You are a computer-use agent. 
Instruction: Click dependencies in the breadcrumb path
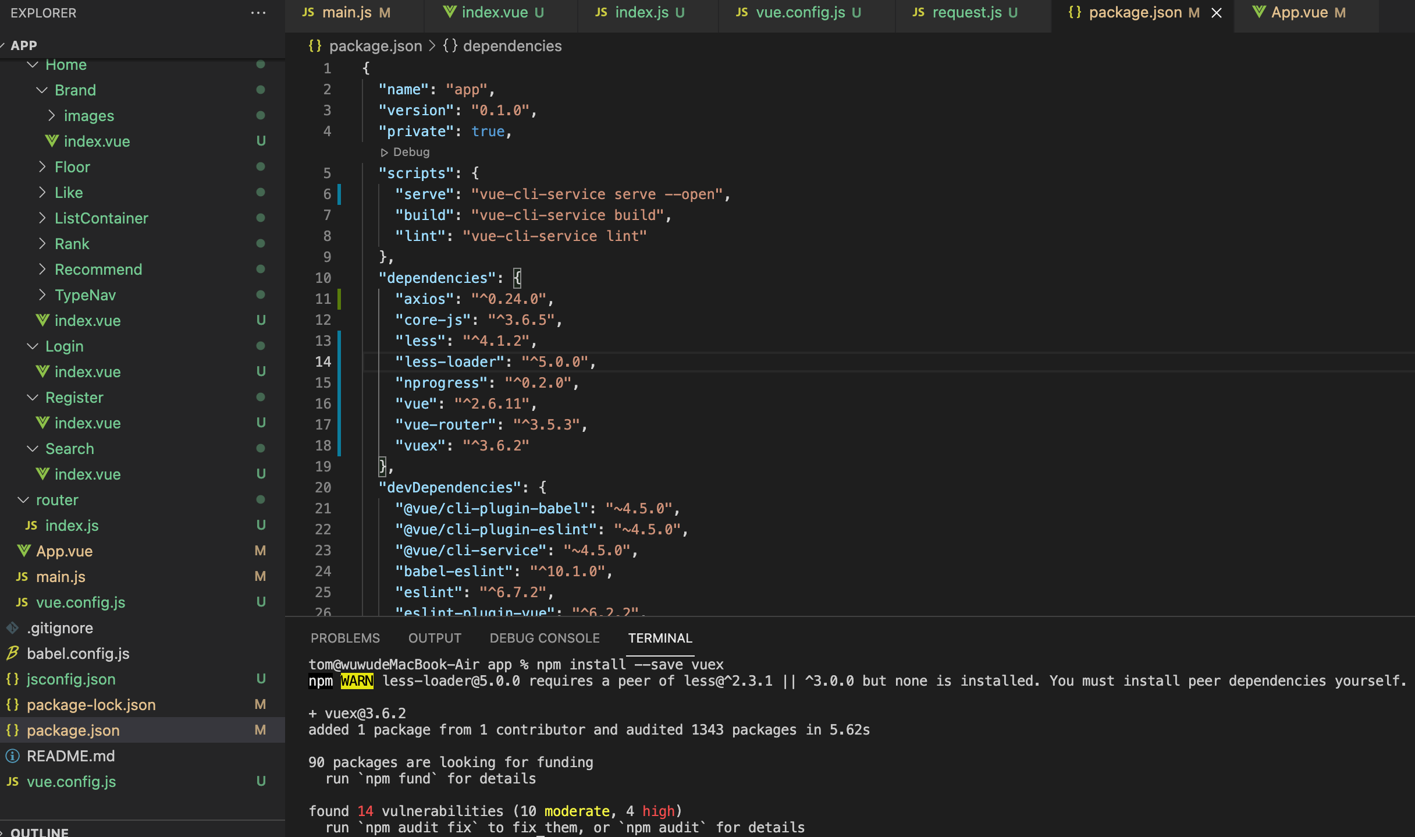[512, 46]
